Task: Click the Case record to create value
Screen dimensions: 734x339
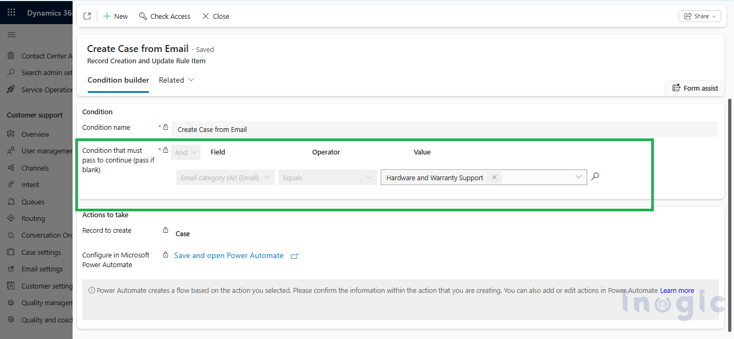Action: click(183, 234)
